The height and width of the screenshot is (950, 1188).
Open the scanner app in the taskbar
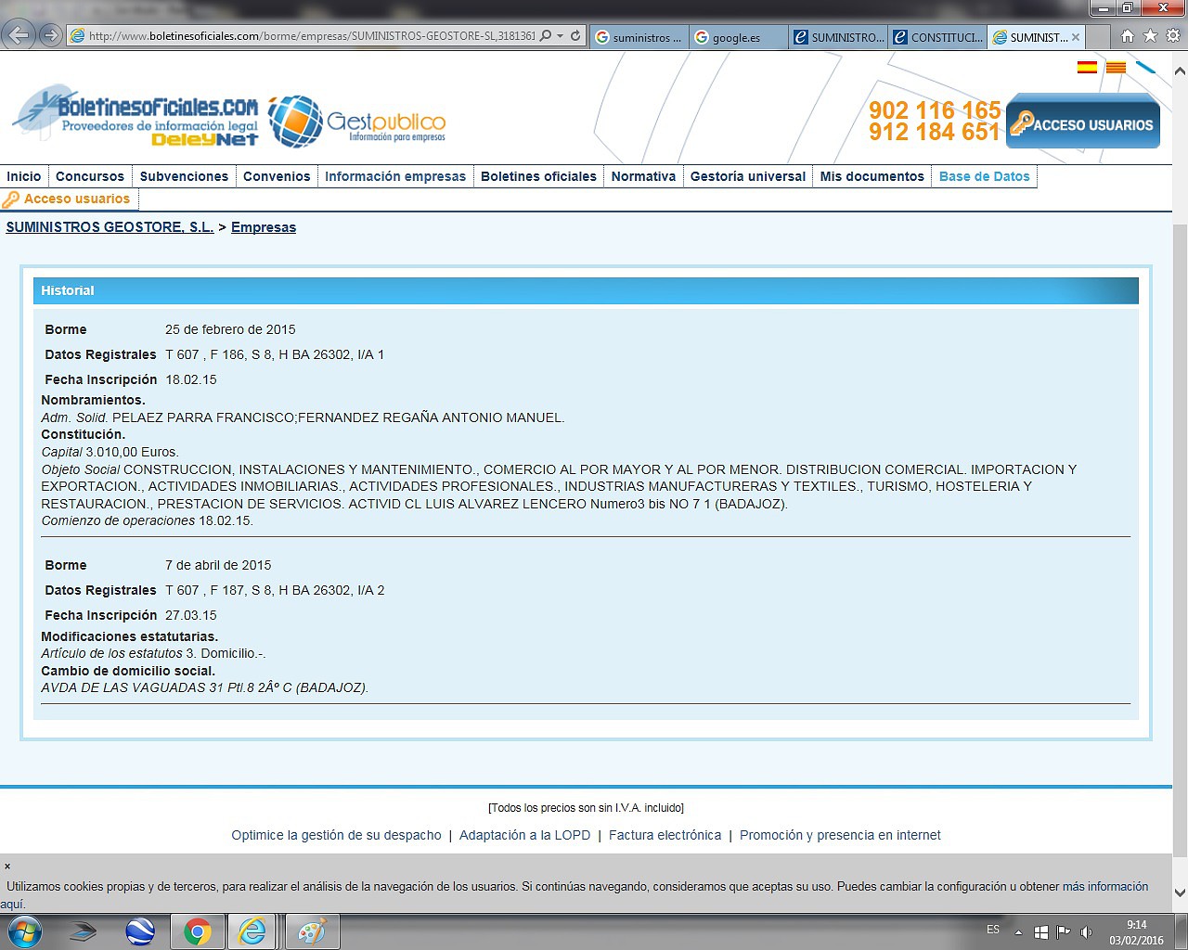84,931
